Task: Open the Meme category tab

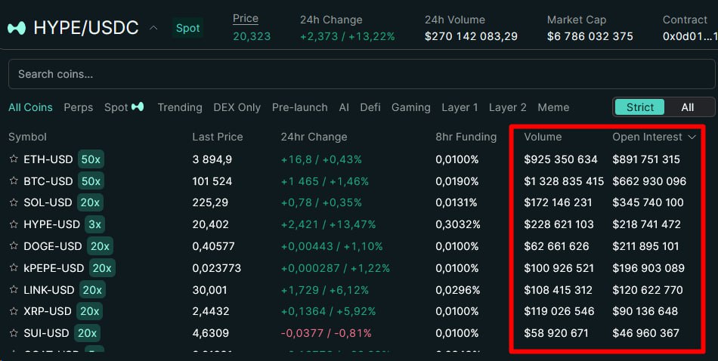Action: click(553, 107)
